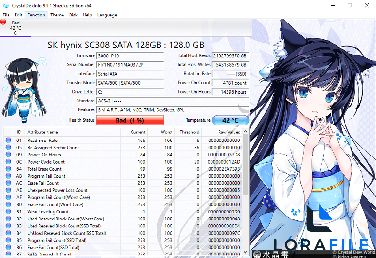The width and height of the screenshot is (376, 258).
Task: Click the Interface field Serial ATA
Action: tap(130, 74)
